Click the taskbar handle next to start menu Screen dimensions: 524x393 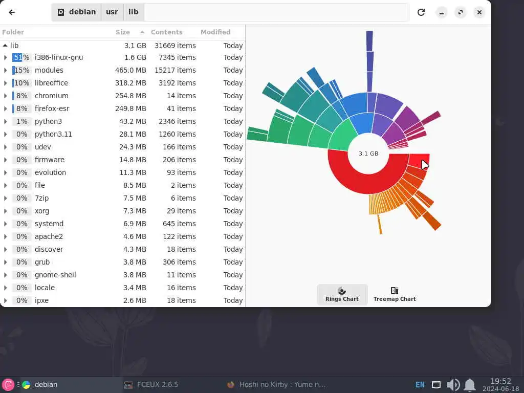click(x=18, y=385)
